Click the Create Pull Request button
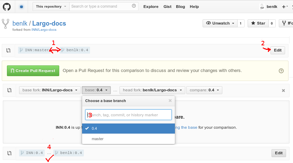 [33, 71]
